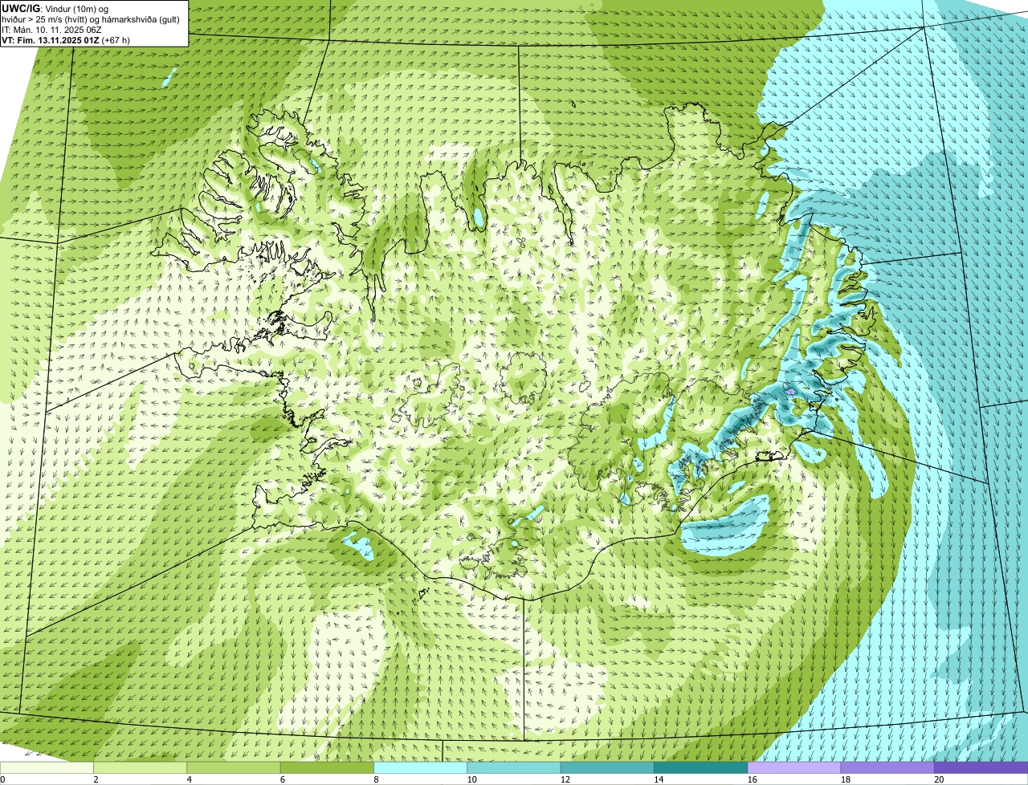Select the 4–6 m/s green legend swatch
Image resolution: width=1028 pixels, height=785 pixels.
(235, 768)
